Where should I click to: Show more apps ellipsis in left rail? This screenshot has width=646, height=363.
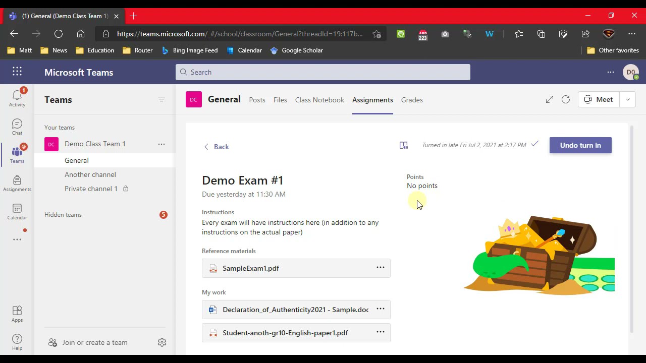tap(17, 239)
